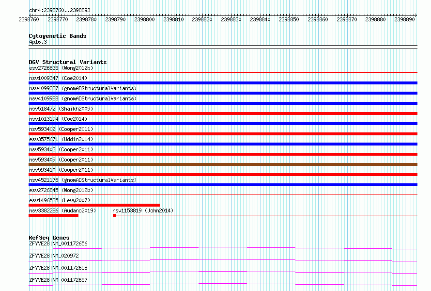Select the short red bar for esv1496535
This screenshot has height=291, width=431.
click(94, 205)
